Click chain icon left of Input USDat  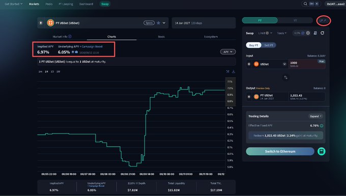tap(249, 64)
